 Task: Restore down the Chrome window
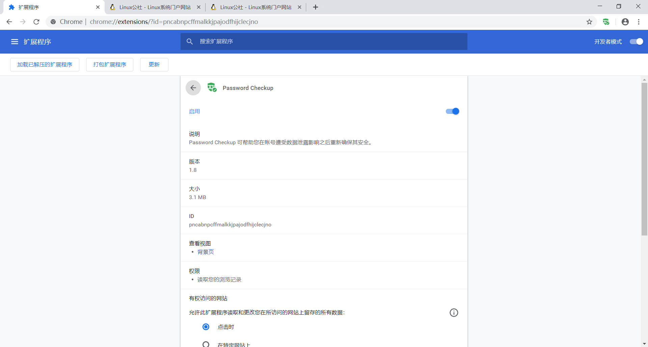coord(619,6)
